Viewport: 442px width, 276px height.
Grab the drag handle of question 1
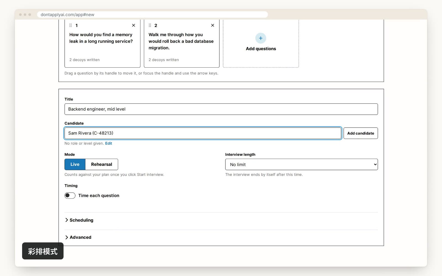[x=71, y=25]
